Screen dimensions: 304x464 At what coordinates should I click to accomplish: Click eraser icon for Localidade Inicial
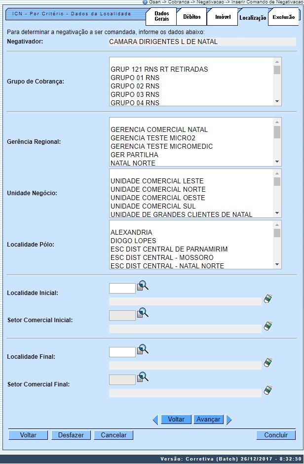coord(268,298)
